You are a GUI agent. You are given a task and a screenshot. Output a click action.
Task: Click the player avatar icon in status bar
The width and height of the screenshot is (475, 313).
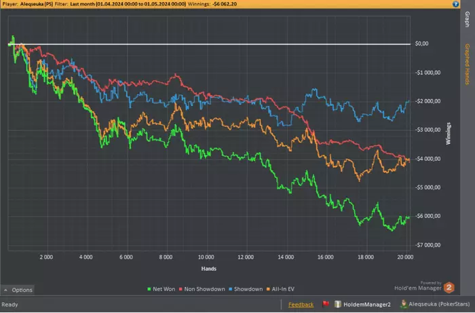pos(404,303)
